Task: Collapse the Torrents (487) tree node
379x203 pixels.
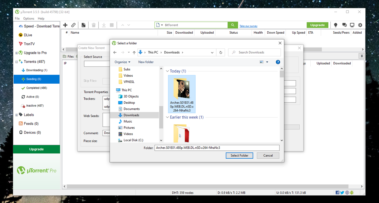Action: [17, 62]
